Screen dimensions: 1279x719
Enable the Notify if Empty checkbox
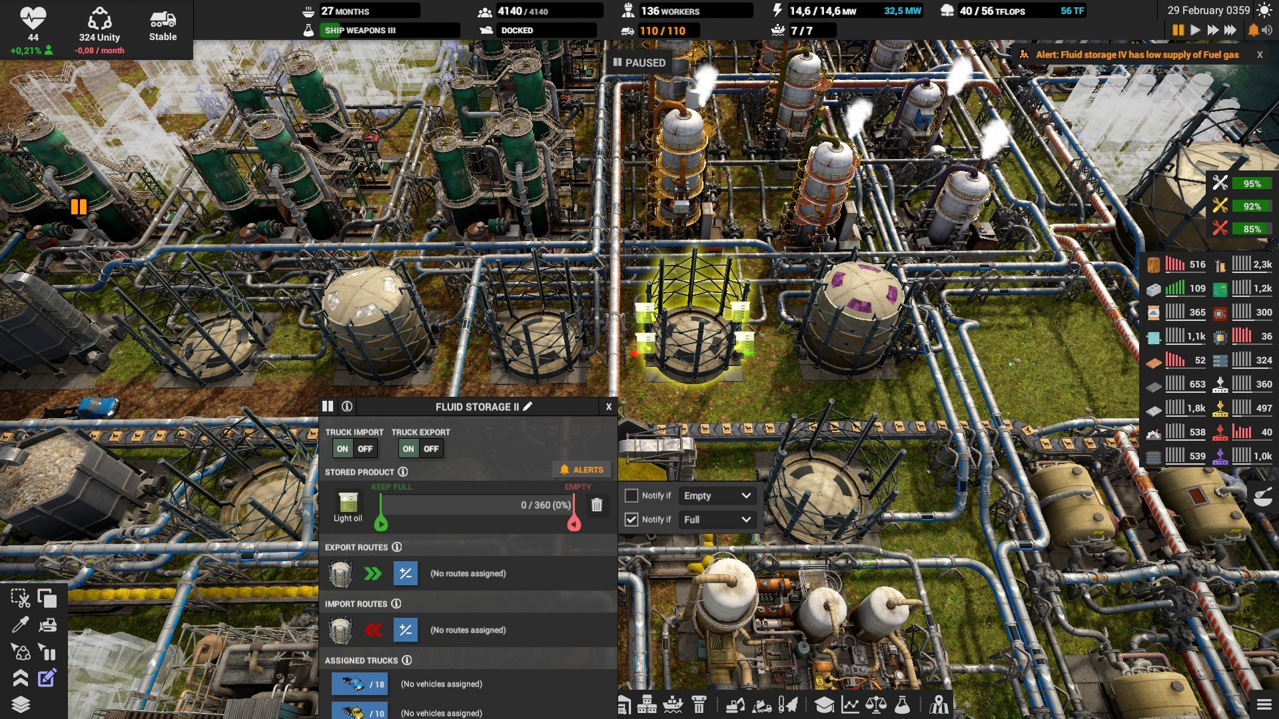point(631,495)
